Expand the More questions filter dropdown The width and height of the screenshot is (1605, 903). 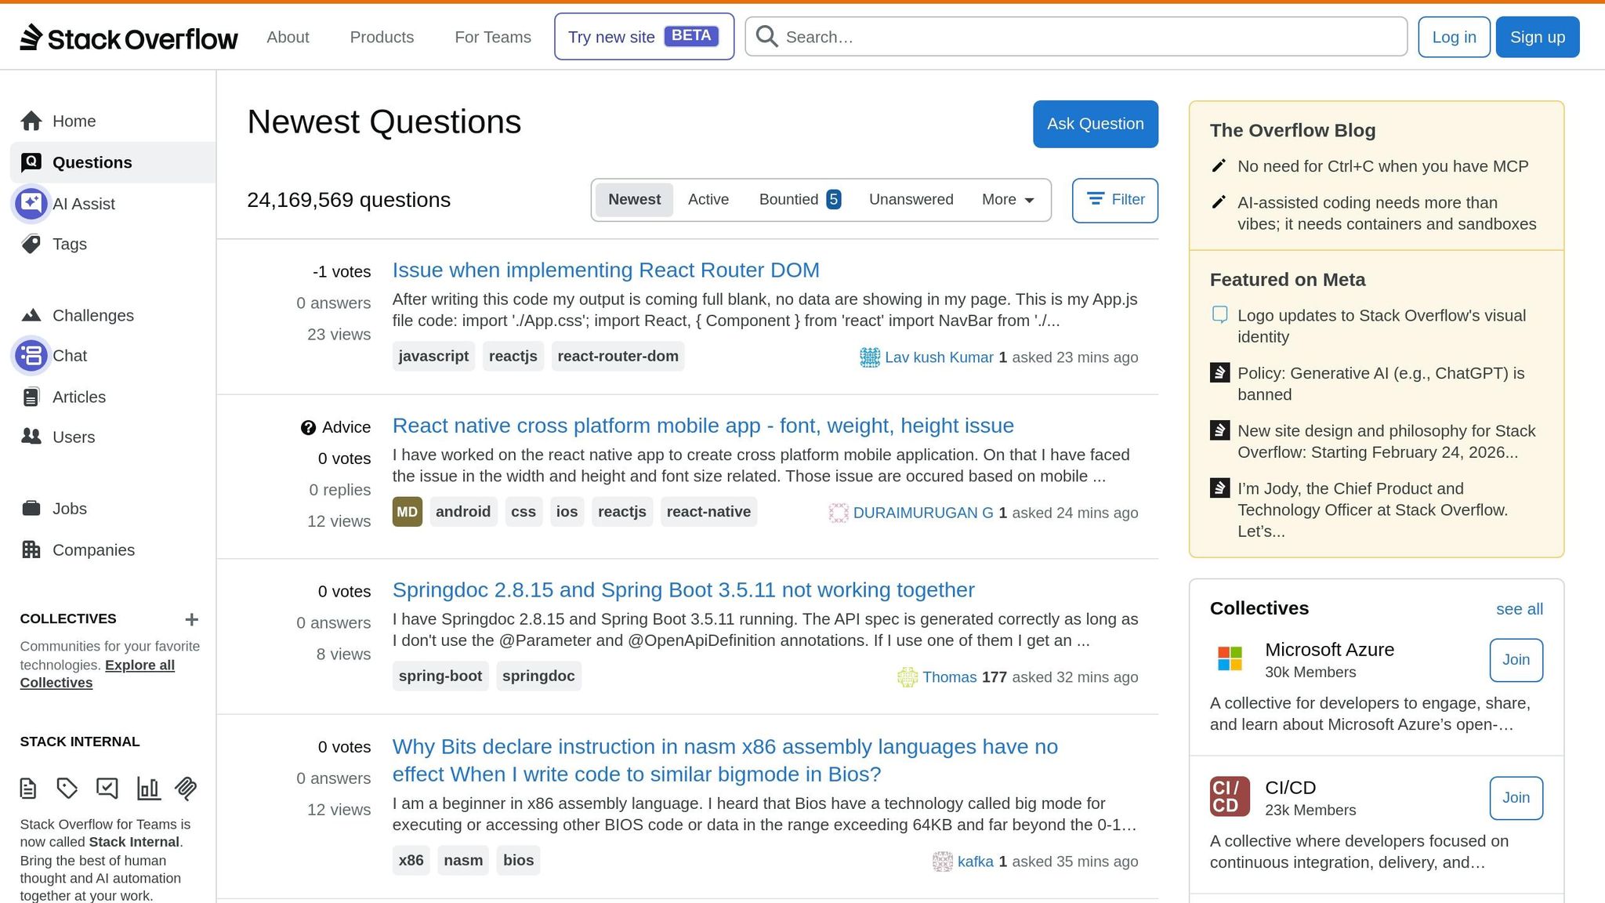click(x=1006, y=200)
